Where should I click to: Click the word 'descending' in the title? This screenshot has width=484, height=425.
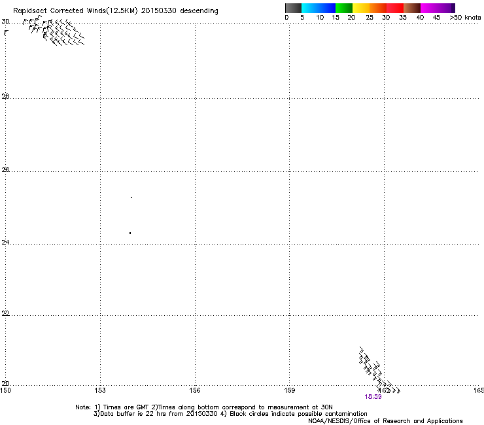pos(199,11)
